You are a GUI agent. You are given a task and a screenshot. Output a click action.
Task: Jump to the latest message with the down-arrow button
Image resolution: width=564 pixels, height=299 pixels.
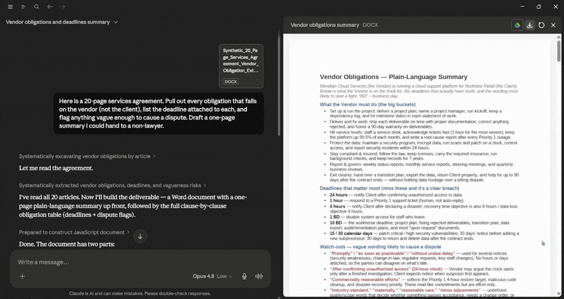click(141, 236)
